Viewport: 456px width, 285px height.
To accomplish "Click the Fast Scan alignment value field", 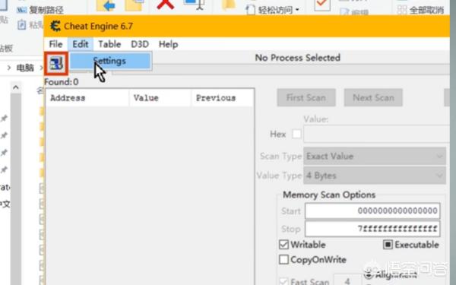I will [x=347, y=280].
